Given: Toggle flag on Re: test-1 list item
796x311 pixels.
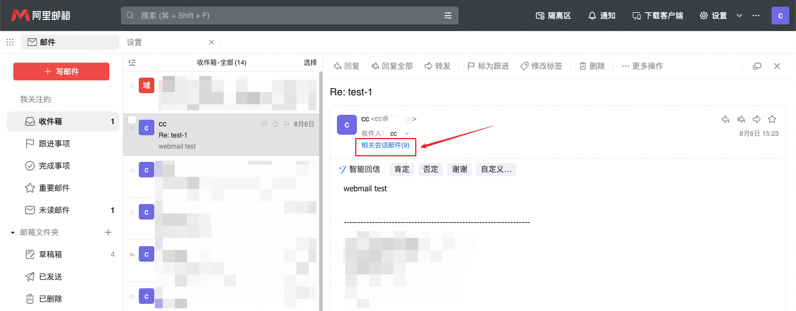Looking at the screenshot, I should click(286, 124).
